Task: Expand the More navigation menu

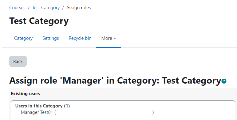Action: pyautogui.click(x=109, y=38)
